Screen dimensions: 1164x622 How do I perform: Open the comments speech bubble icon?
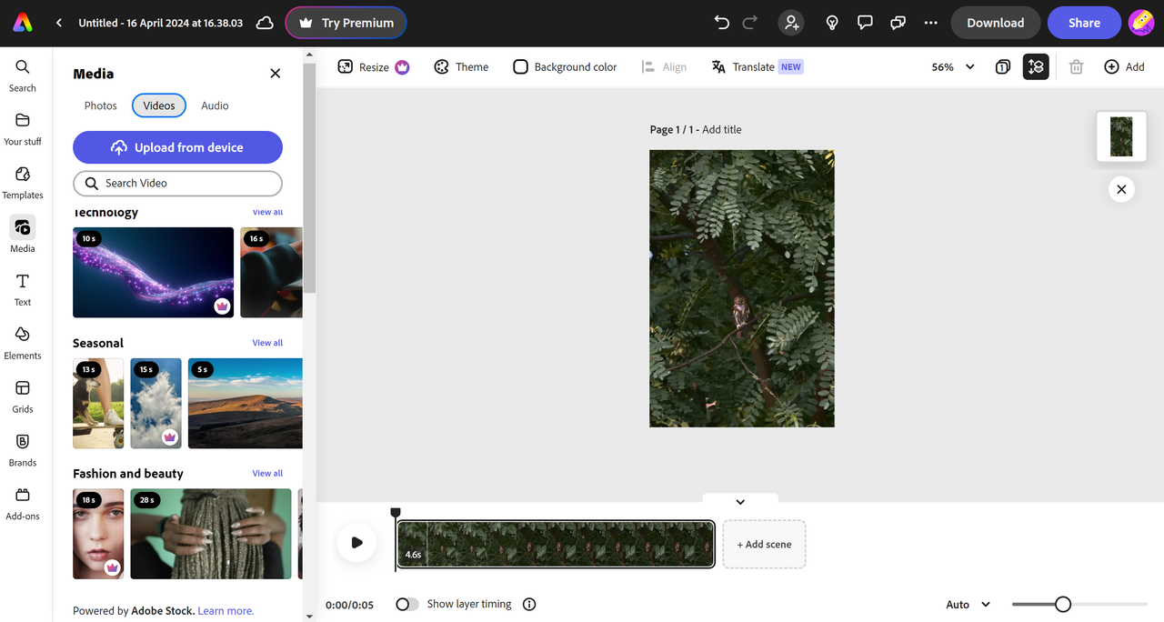pos(866,23)
